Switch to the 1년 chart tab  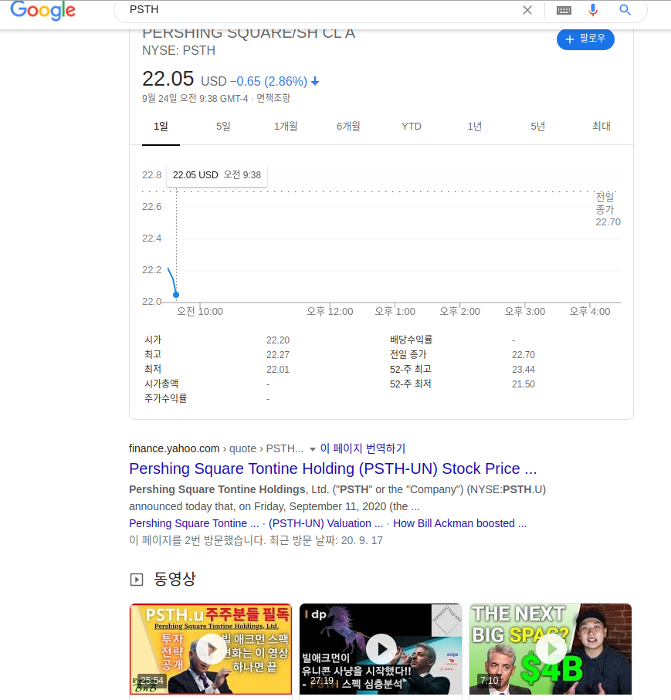474,127
